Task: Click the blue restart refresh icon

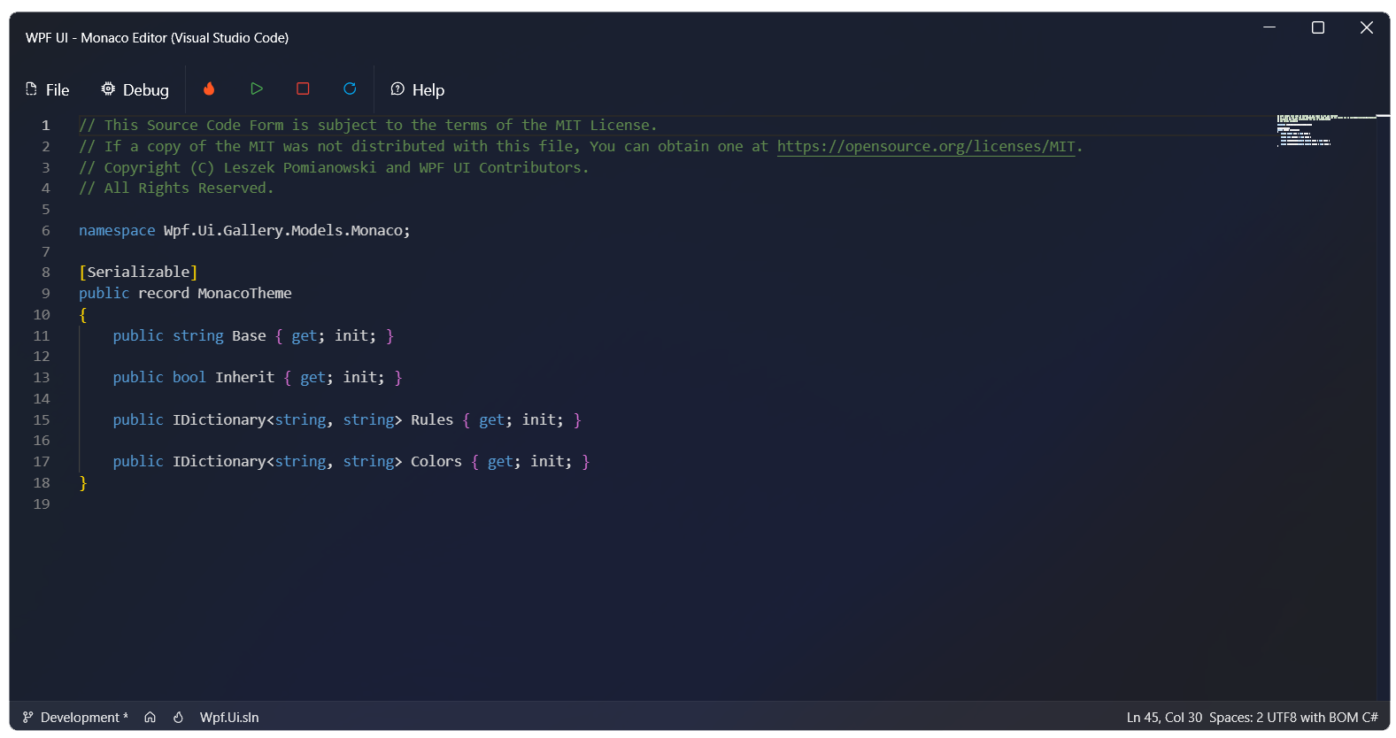Action: (x=350, y=88)
